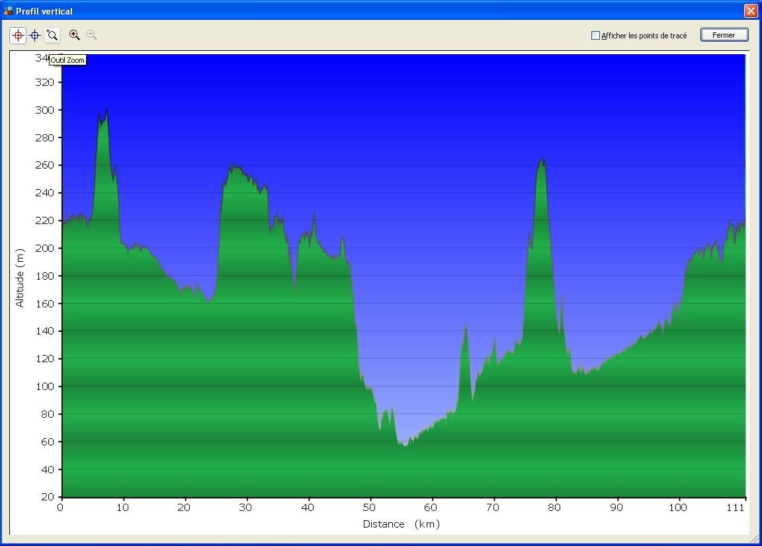Click the tall peak near km 78
This screenshot has width=762, height=546.
point(542,161)
